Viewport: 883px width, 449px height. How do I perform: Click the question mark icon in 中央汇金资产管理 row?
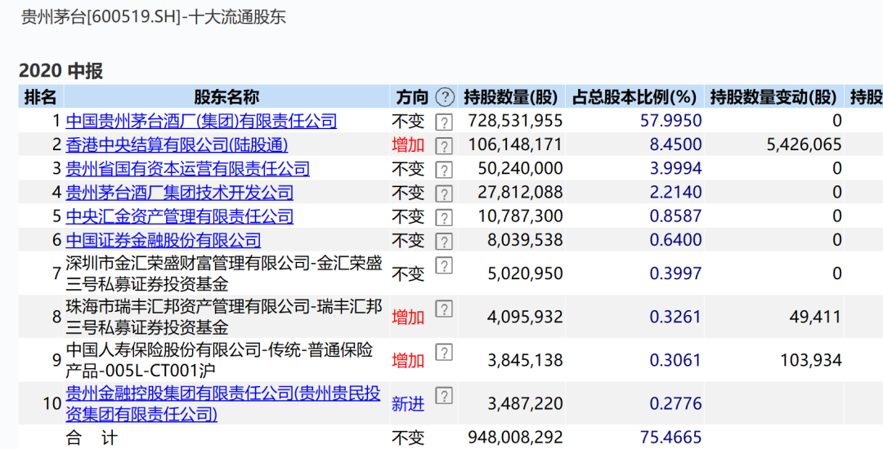point(444,217)
